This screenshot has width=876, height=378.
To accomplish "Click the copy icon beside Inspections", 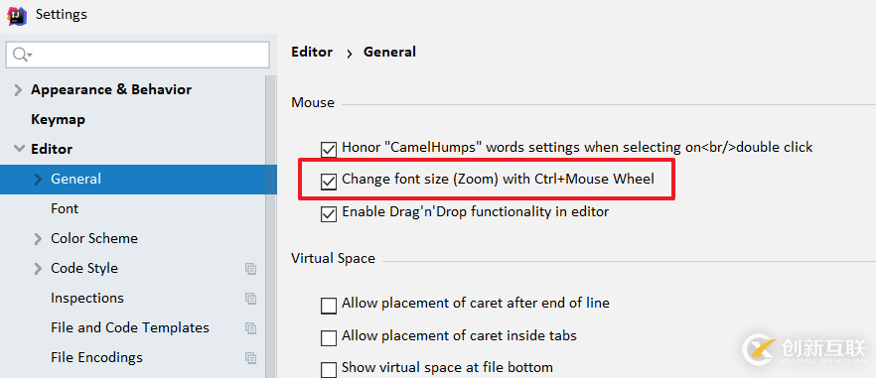I will pos(251,299).
